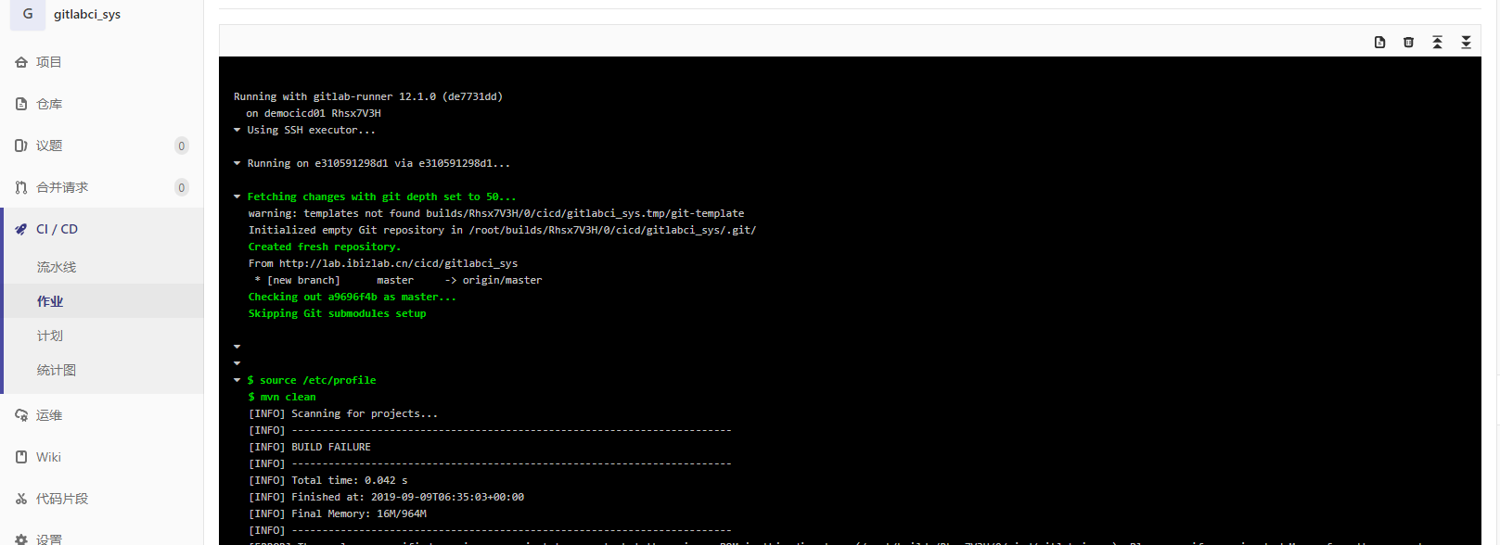
Task: Click the show complete raw log icon
Action: (x=1379, y=42)
